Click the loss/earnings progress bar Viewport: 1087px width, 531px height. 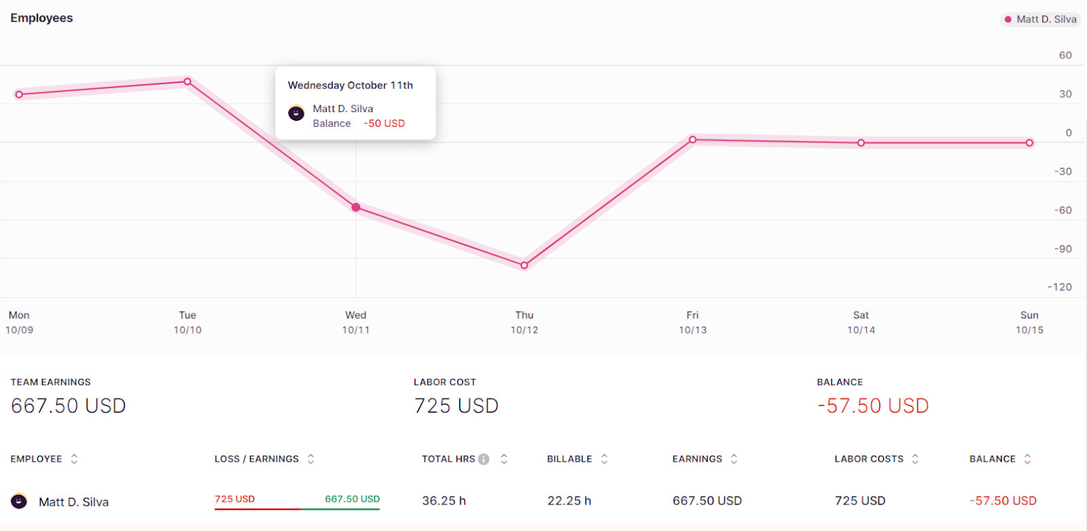pos(297,509)
